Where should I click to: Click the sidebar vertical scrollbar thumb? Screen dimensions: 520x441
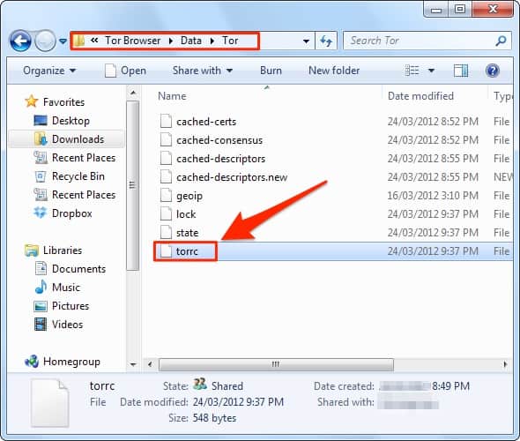[133, 185]
